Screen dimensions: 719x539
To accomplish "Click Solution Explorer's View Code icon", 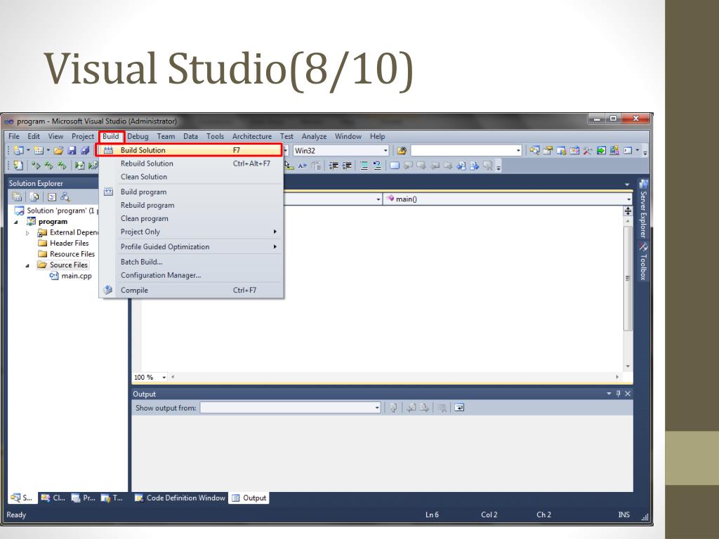I will pyautogui.click(x=52, y=197).
